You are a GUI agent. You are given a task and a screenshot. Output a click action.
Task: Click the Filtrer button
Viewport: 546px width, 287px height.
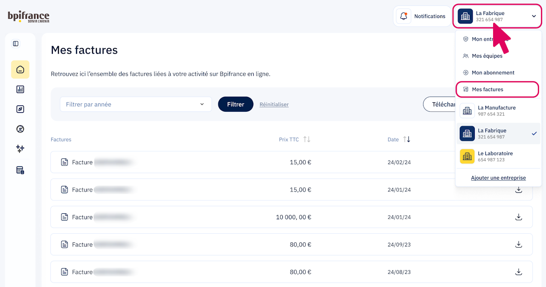click(x=235, y=104)
